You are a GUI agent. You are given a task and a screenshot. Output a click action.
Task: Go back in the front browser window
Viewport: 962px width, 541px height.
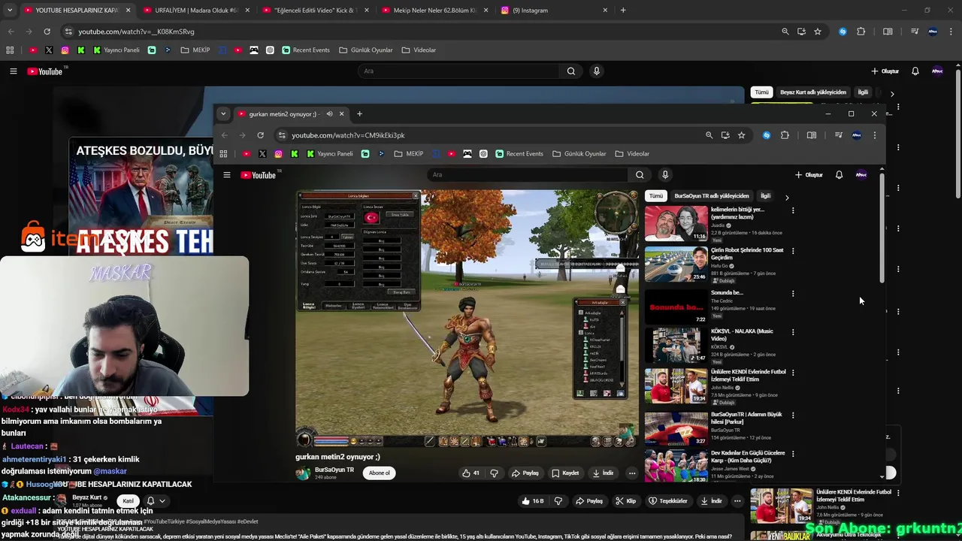224,135
